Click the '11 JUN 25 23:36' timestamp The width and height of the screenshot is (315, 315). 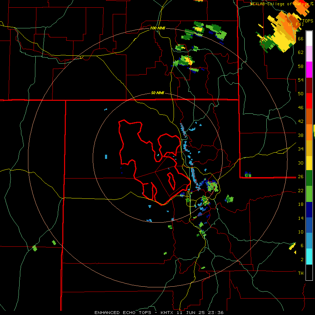click(x=200, y=313)
